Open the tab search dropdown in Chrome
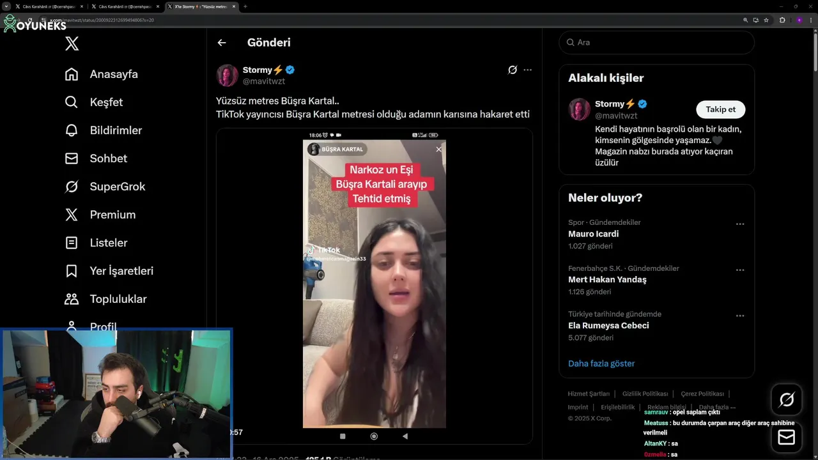 tap(6, 6)
